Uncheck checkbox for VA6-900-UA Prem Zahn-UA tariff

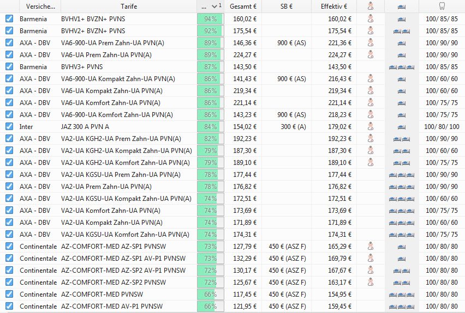[x=9, y=42]
